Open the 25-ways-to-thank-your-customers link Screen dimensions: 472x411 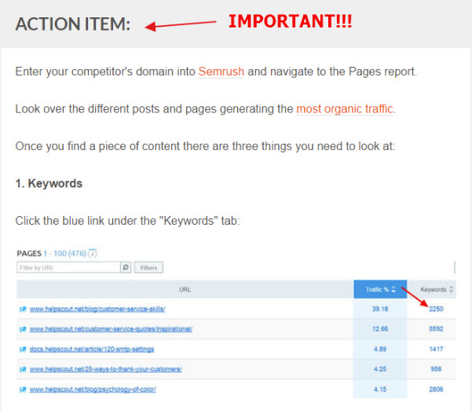(x=105, y=369)
